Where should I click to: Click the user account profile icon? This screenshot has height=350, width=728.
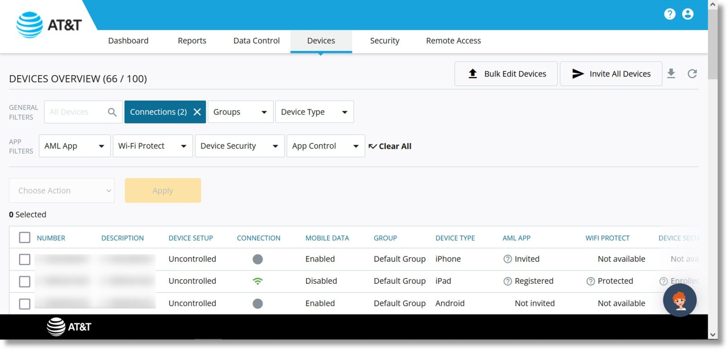click(x=688, y=14)
